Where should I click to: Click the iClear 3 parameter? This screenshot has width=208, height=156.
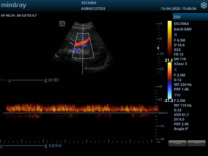(x=180, y=64)
